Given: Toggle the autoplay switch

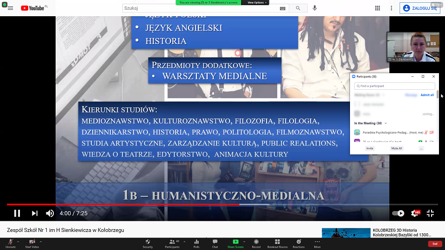Looking at the screenshot, I should pos(398,213).
